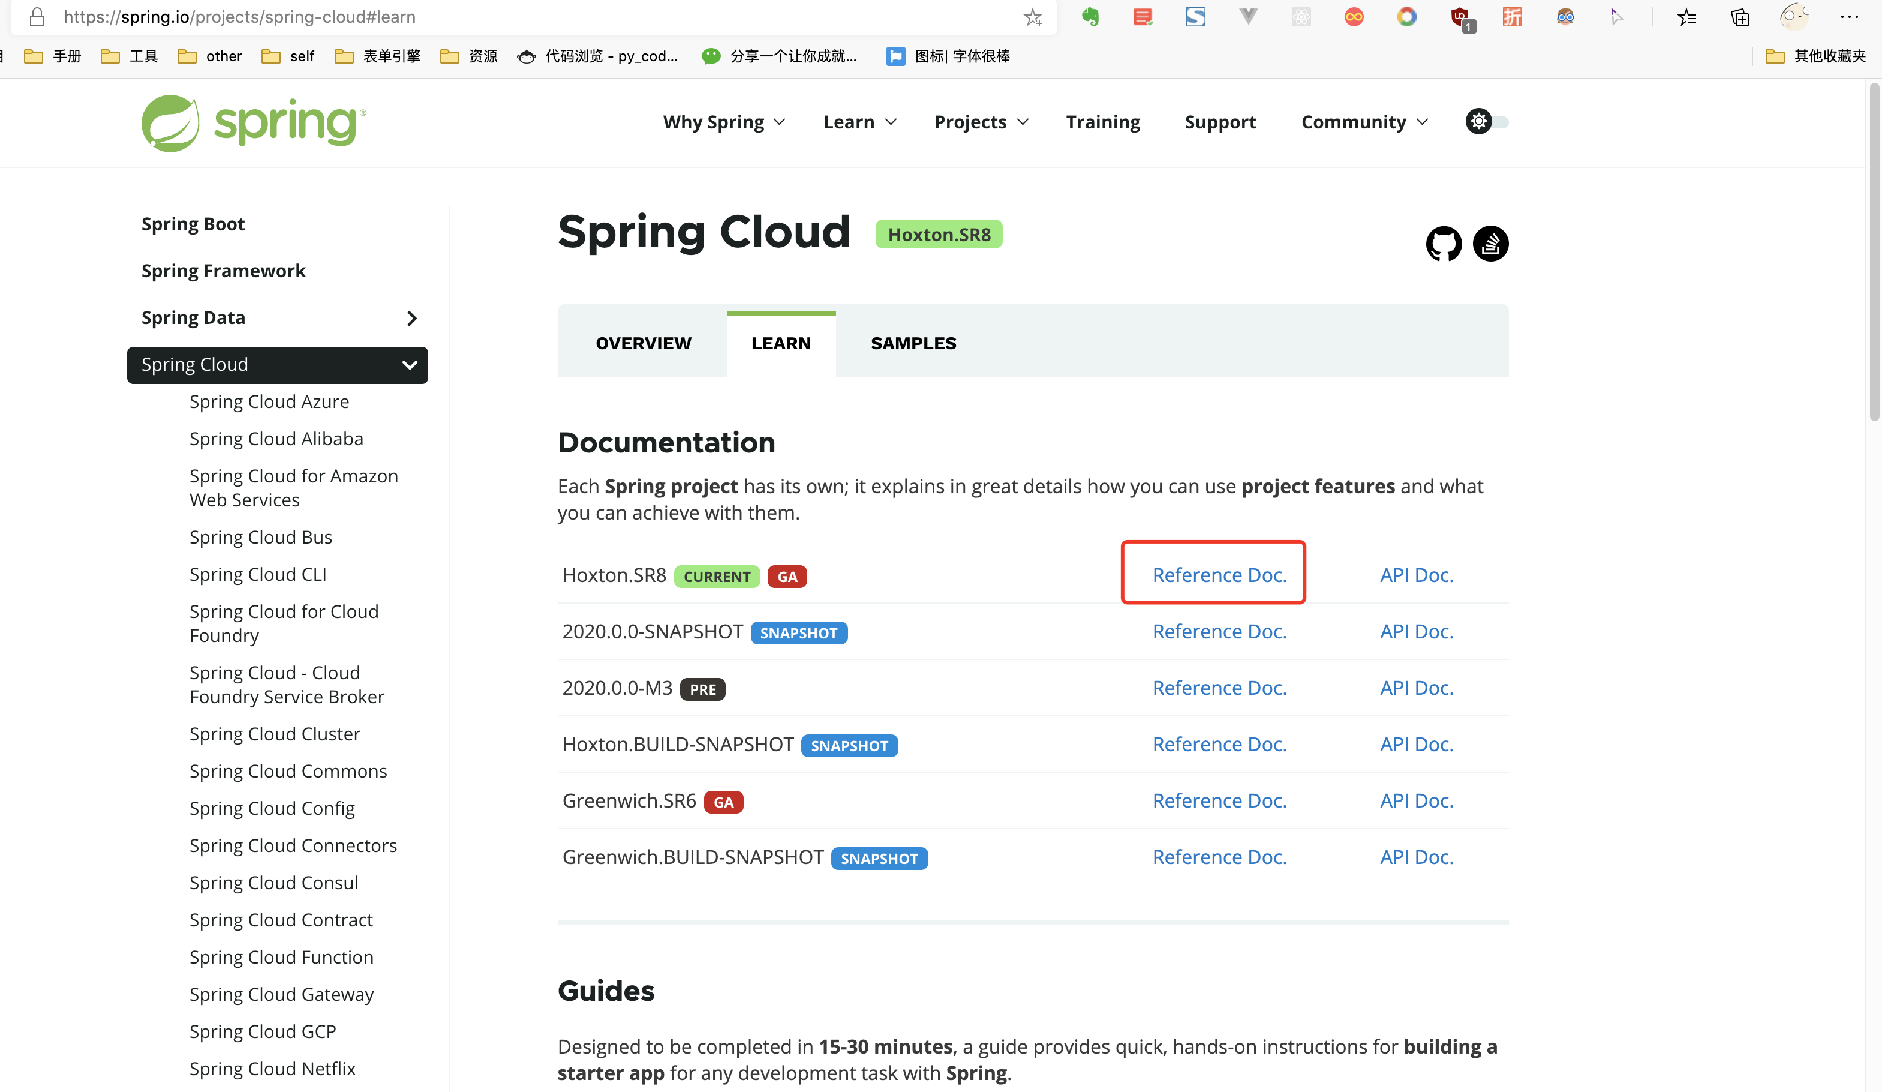Switch to the OVERVIEW tab
1882x1092 pixels.
tap(643, 343)
